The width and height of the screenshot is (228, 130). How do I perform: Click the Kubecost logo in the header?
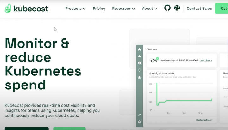tap(27, 9)
